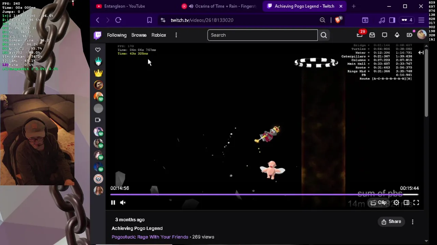Seek using the purple video progress bar
437x245 pixels.
pos(265,194)
